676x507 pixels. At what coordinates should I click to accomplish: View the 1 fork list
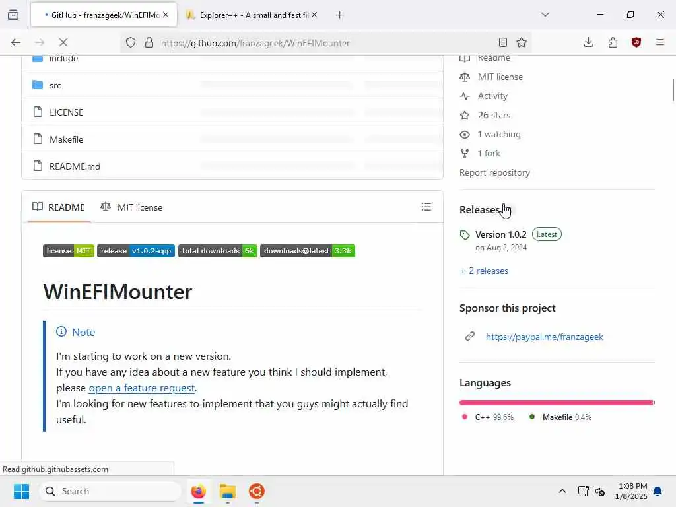click(x=489, y=153)
